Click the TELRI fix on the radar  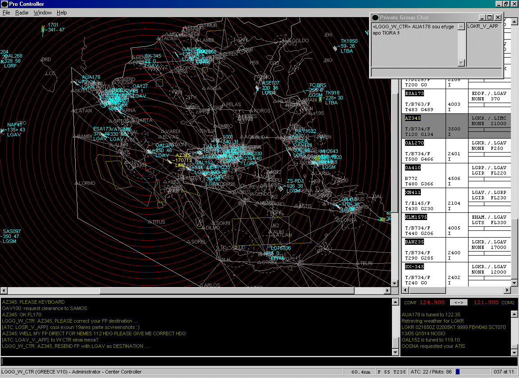364,263
